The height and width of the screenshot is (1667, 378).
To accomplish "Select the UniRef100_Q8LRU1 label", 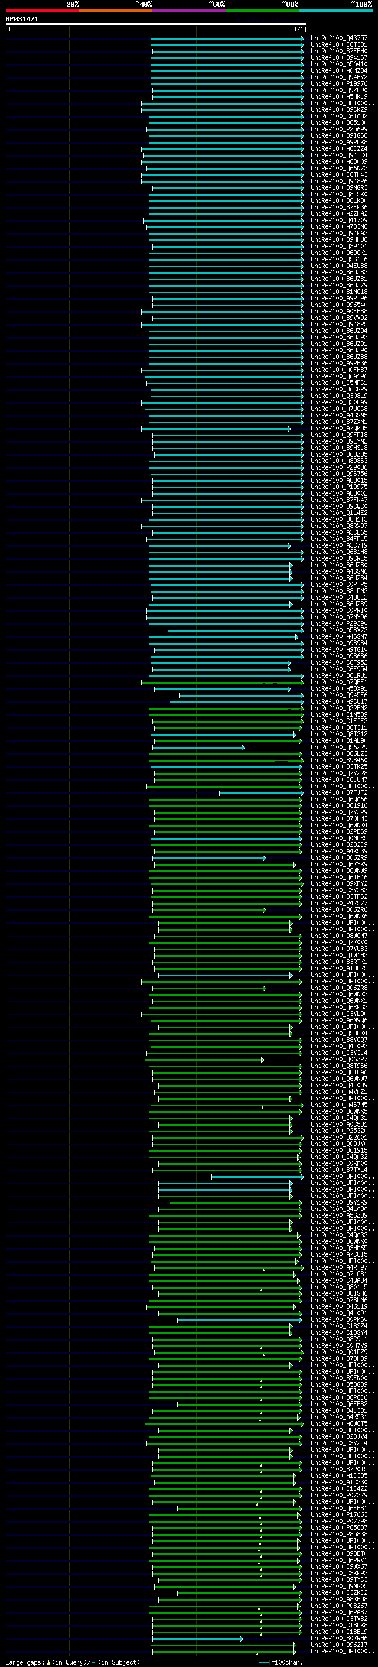I will pyautogui.click(x=338, y=675).
